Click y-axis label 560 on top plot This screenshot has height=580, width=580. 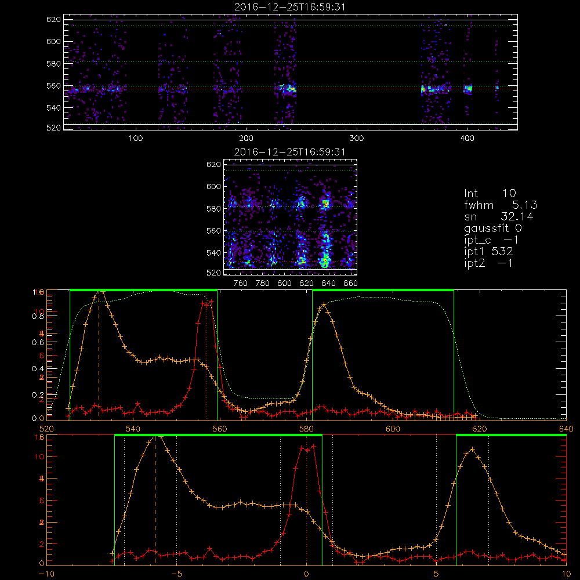point(53,86)
